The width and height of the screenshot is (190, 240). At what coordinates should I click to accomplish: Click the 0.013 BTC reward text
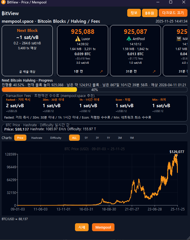135,54
